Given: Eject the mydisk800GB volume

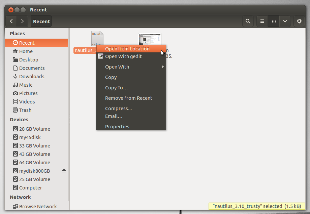Looking at the screenshot, I should pos(64,171).
